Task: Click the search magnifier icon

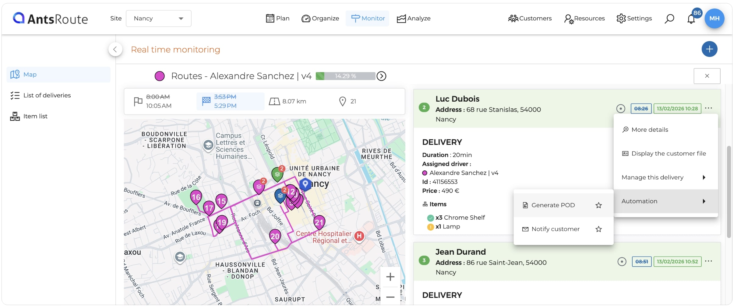Action: click(x=669, y=19)
